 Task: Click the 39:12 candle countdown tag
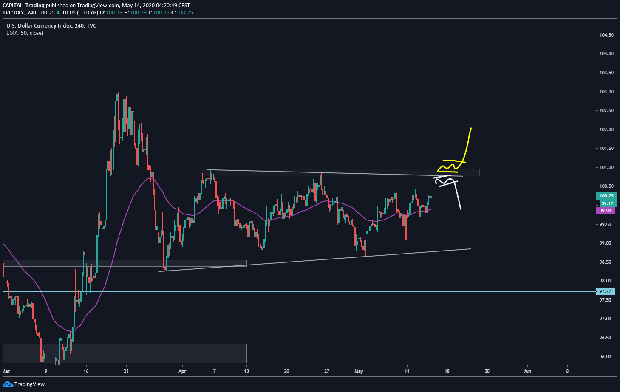[x=606, y=203]
